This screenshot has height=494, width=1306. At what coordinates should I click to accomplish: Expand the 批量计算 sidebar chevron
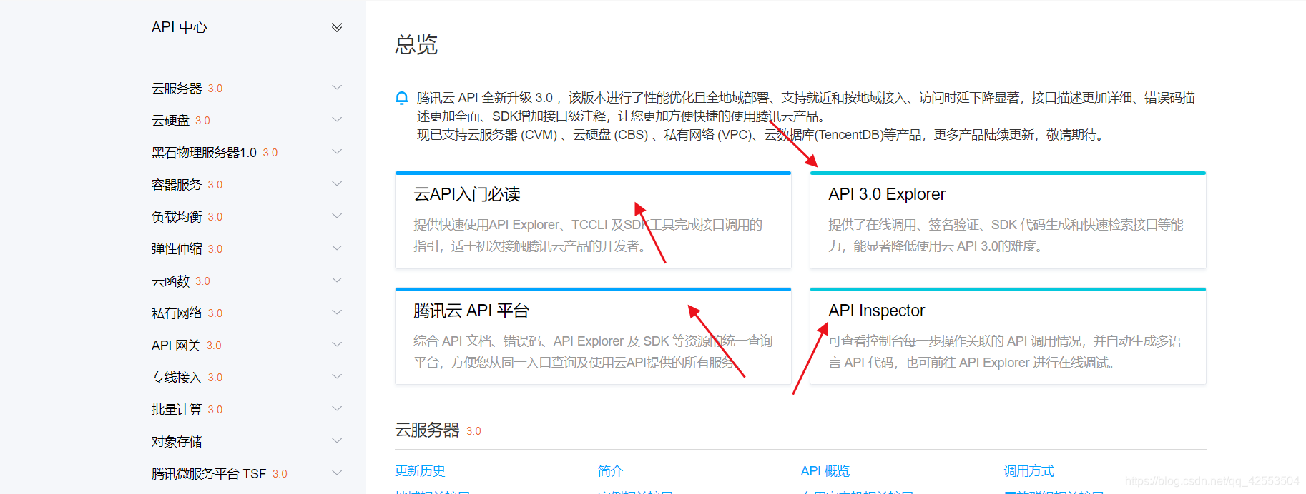click(x=337, y=408)
